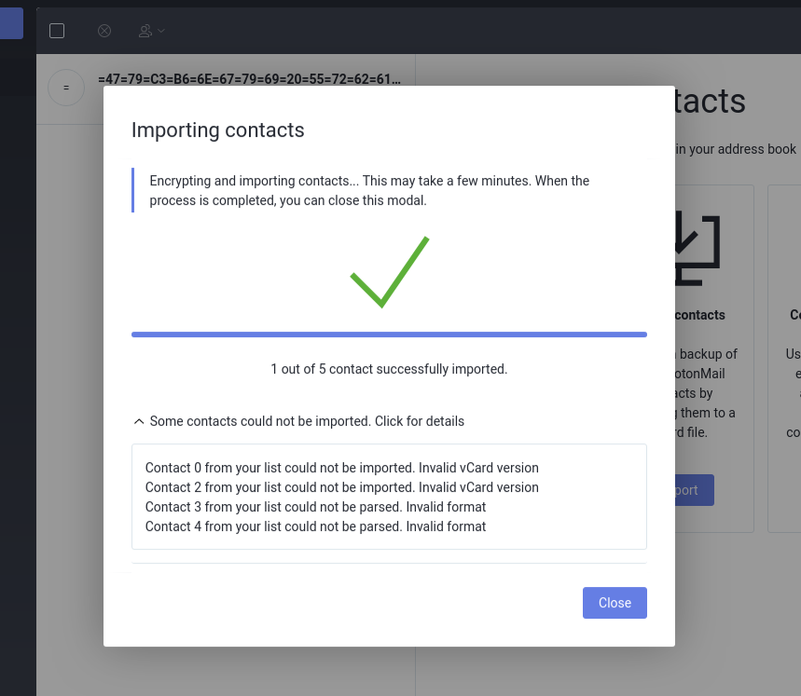
Task: Click the Importing contacts modal title
Action: pos(217,130)
